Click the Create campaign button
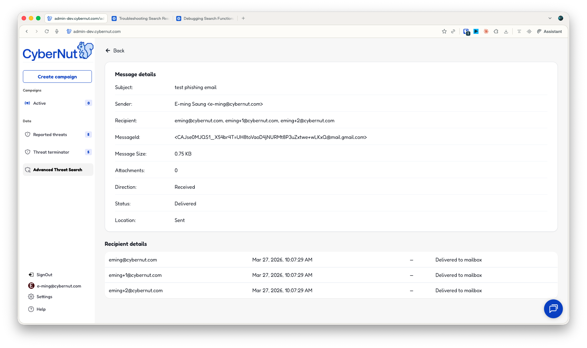This screenshot has width=587, height=348. tap(57, 76)
